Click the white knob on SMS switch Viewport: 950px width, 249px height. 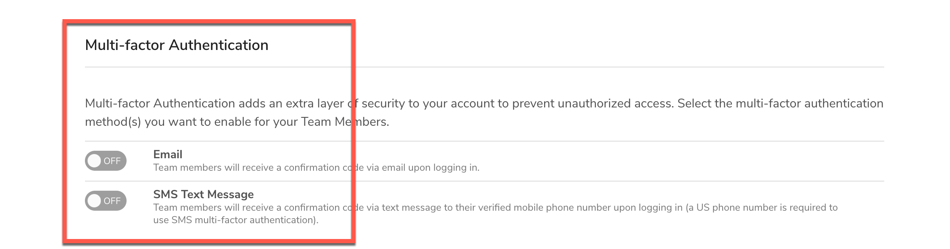point(95,201)
